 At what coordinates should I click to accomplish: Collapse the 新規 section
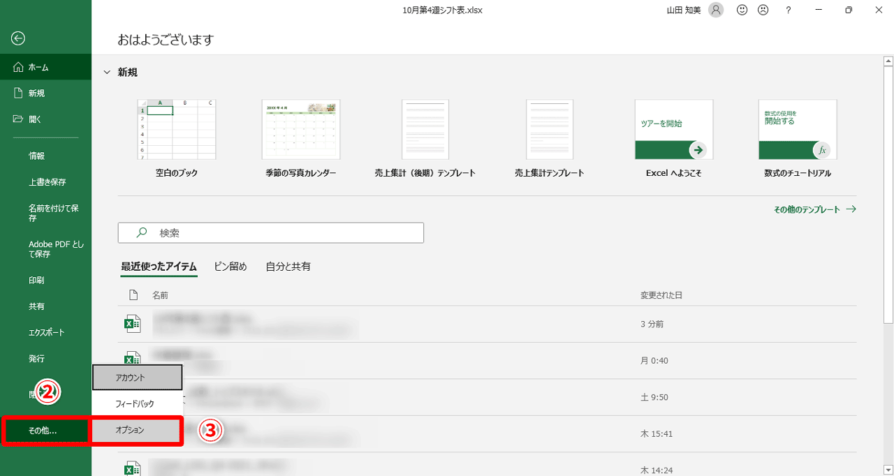[x=106, y=71]
